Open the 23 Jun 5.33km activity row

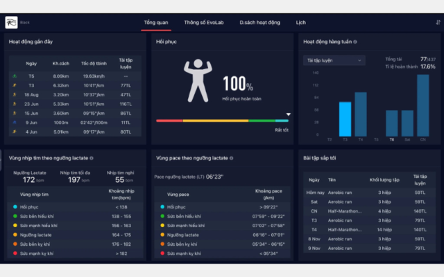[75, 104]
